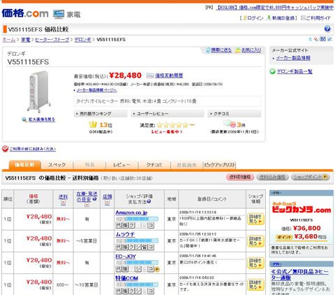Open ビックカメラ.com ad banner
The image size is (335, 295).
(x=301, y=208)
